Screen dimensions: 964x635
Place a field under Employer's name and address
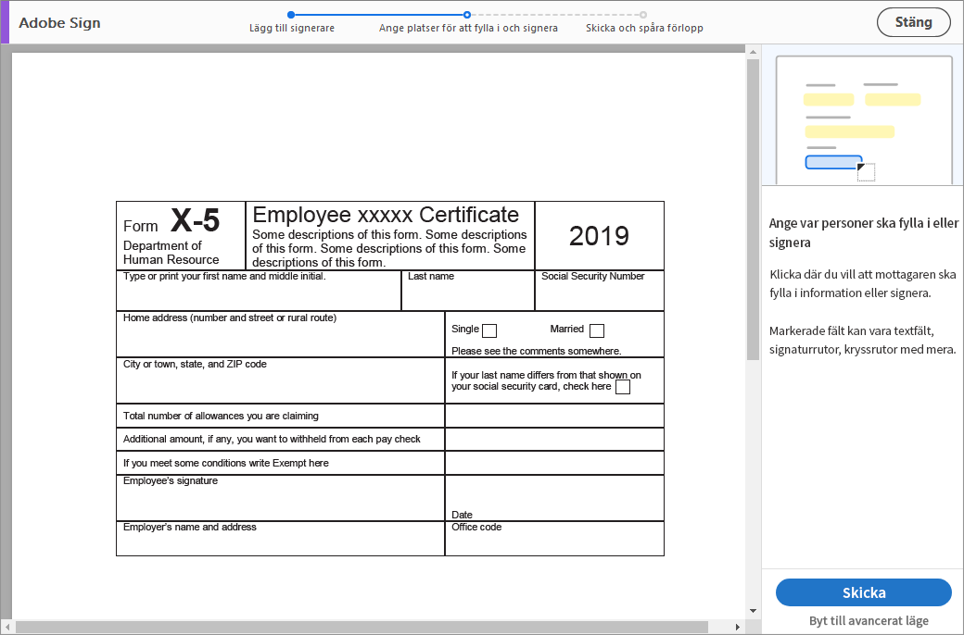coord(280,543)
